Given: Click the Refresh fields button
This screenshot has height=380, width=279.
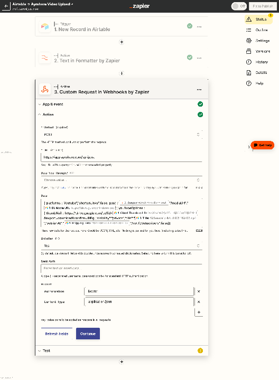Looking at the screenshot, I should pos(57,334).
